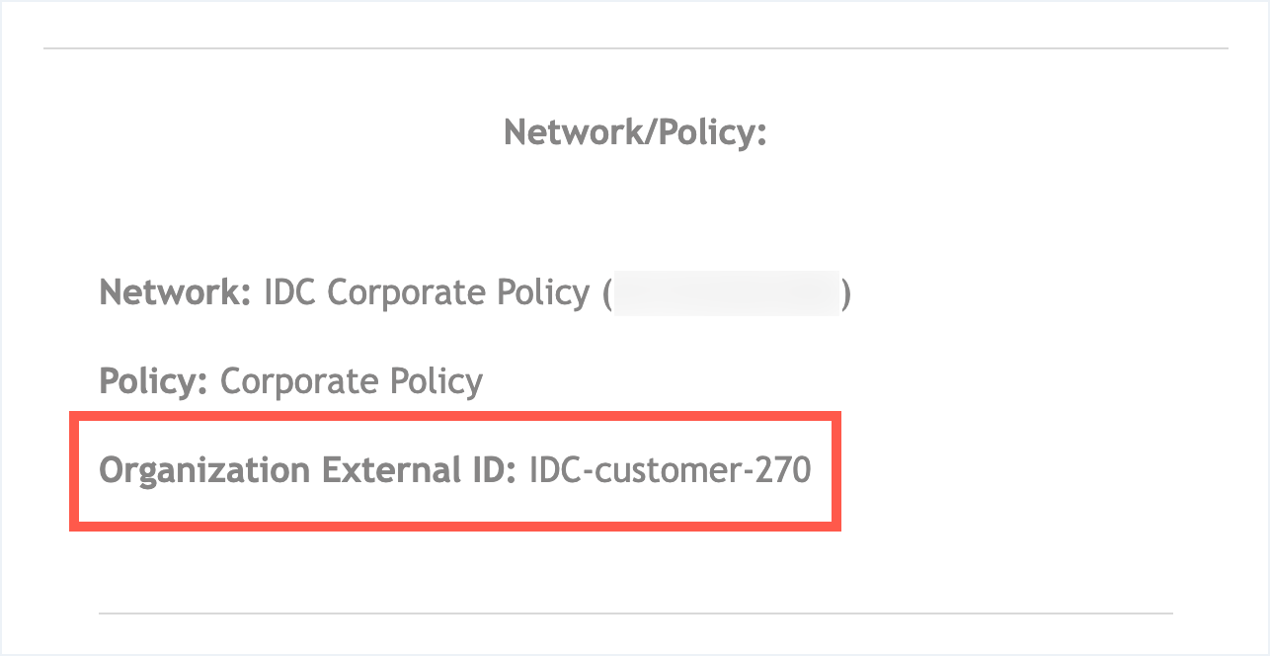This screenshot has width=1270, height=656.
Task: Click the red highlight box's left border
Action: 74,470
